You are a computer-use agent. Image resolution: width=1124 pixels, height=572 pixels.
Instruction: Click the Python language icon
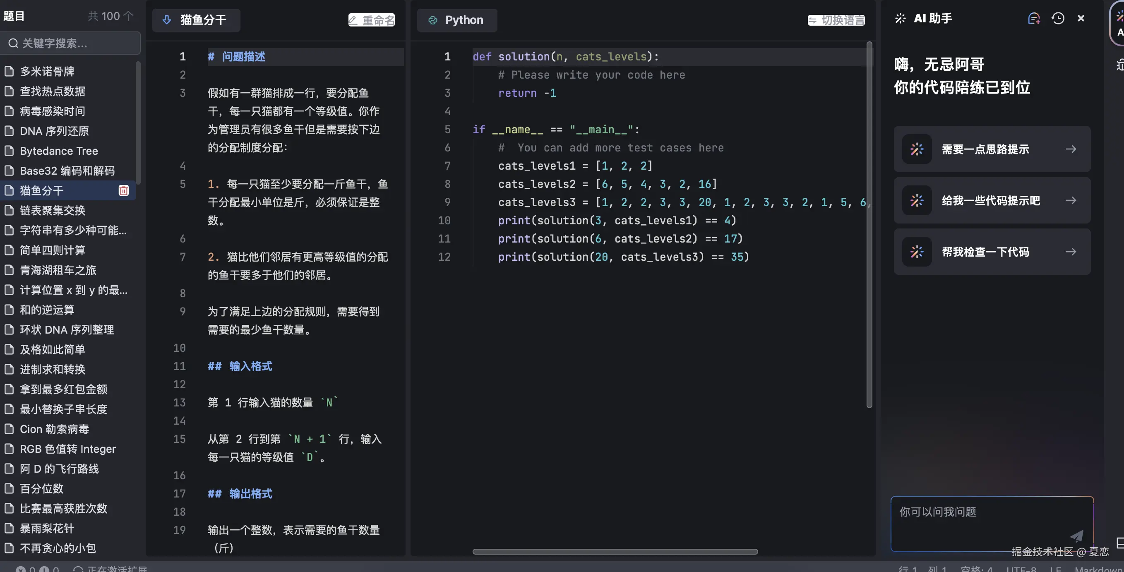coord(432,20)
